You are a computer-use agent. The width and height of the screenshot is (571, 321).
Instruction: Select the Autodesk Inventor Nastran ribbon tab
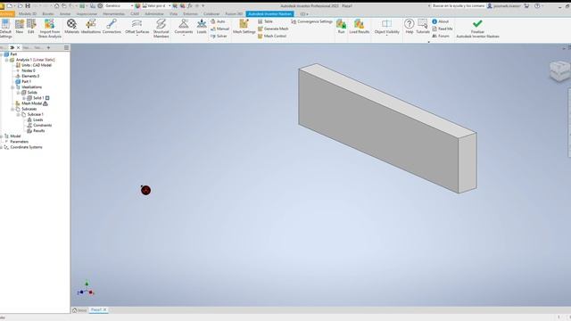(269, 14)
